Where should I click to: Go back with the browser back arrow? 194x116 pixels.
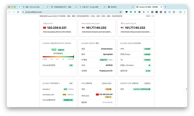(10, 12)
